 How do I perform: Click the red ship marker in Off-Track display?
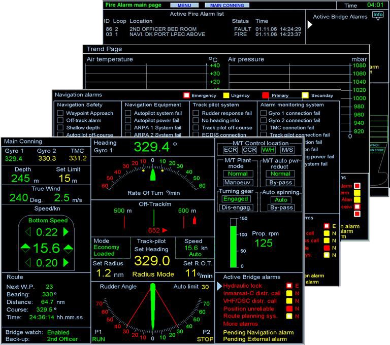click(x=194, y=220)
